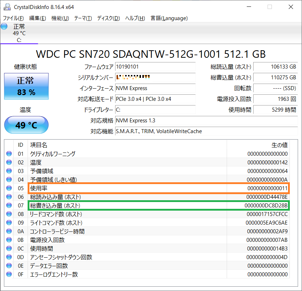Click status orb for ID 05 使用率 row

(9, 188)
